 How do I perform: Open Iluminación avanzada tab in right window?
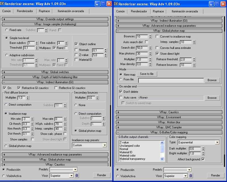click(x=185, y=11)
